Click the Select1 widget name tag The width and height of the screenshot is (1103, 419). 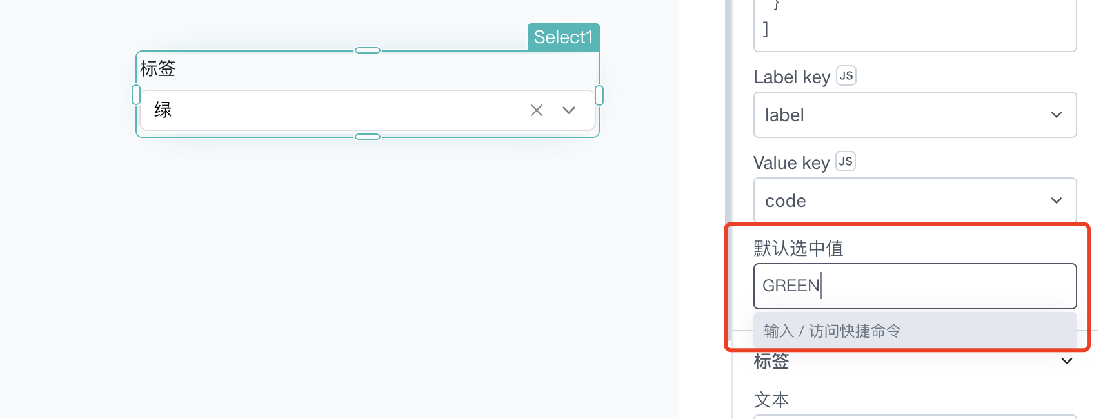point(564,37)
